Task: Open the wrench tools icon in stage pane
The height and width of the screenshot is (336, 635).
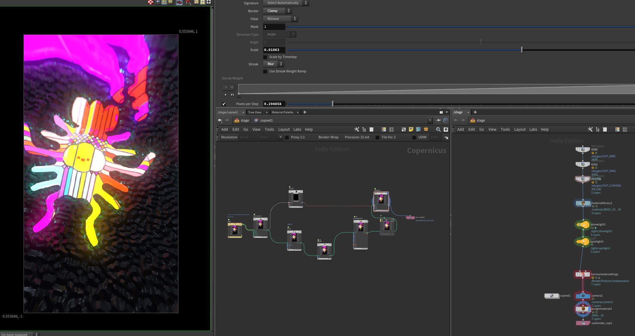Action: click(590, 130)
